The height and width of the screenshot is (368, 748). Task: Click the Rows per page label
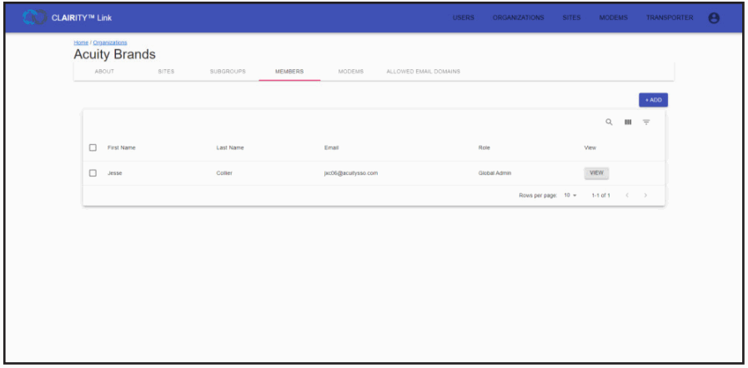(538, 195)
